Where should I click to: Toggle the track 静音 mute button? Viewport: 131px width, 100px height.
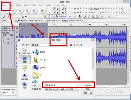coord(4,35)
